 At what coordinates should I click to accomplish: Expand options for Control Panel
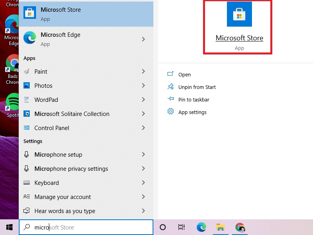pyautogui.click(x=143, y=128)
